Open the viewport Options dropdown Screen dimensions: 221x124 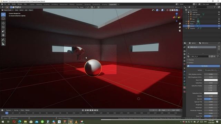pyautogui.click(x=178, y=7)
